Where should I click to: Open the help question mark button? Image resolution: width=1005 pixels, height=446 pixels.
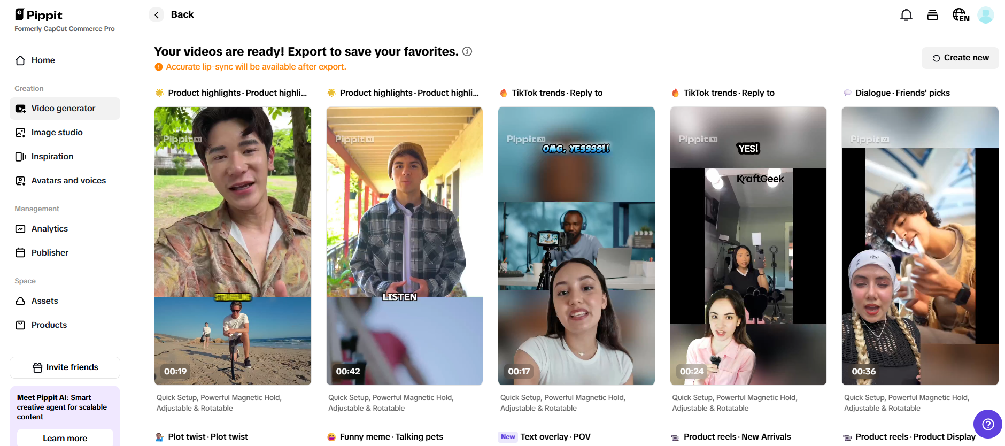point(988,424)
